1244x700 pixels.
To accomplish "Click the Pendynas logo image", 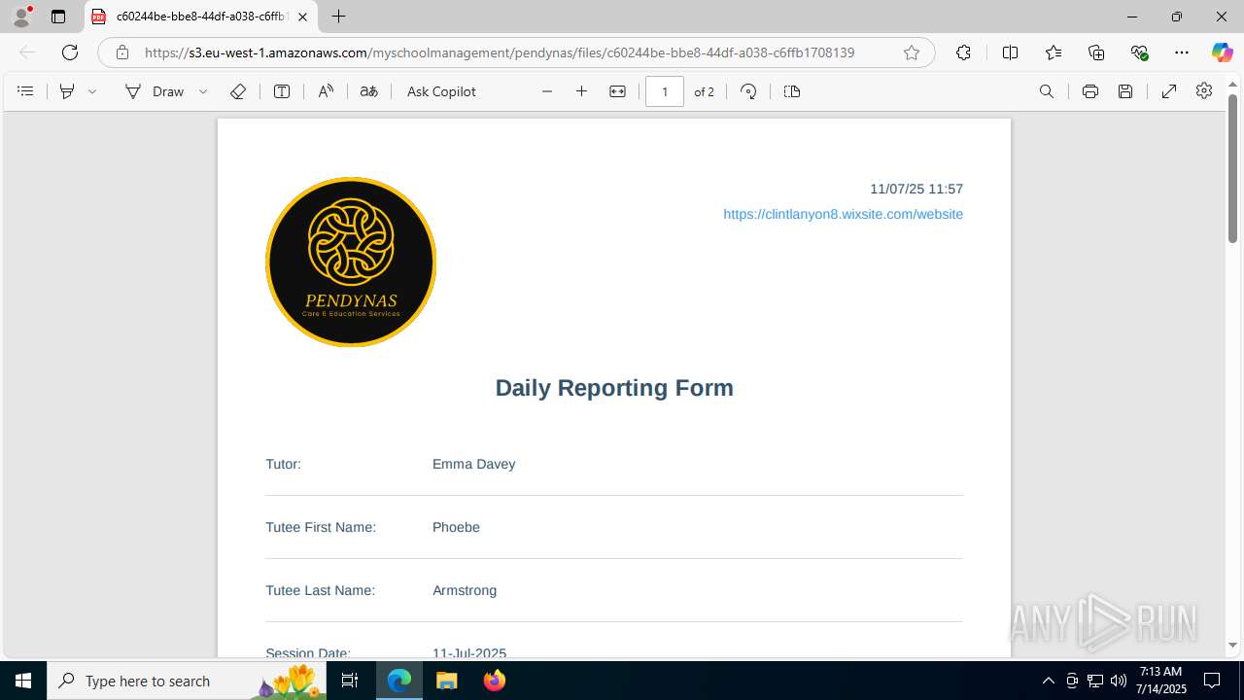I will point(351,262).
